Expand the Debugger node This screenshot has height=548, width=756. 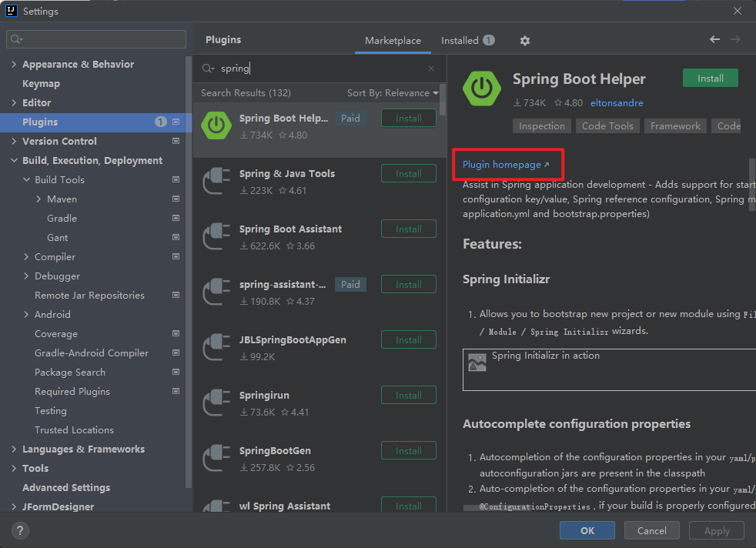coord(26,276)
